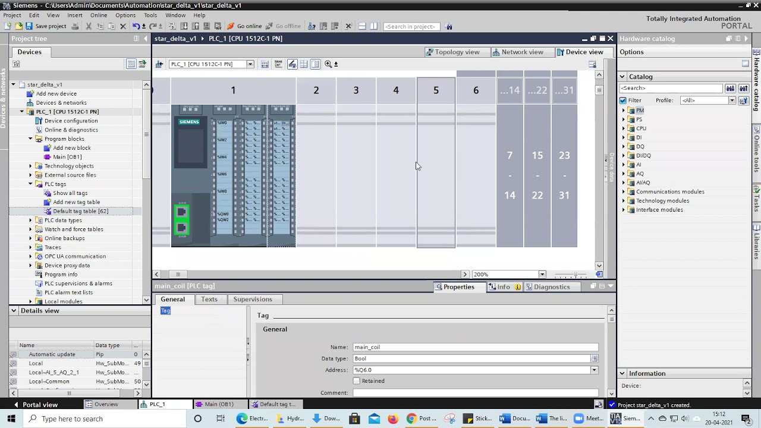Image resolution: width=761 pixels, height=428 pixels.
Task: Click the Split editor horizontally icon
Action: [x=361, y=26]
